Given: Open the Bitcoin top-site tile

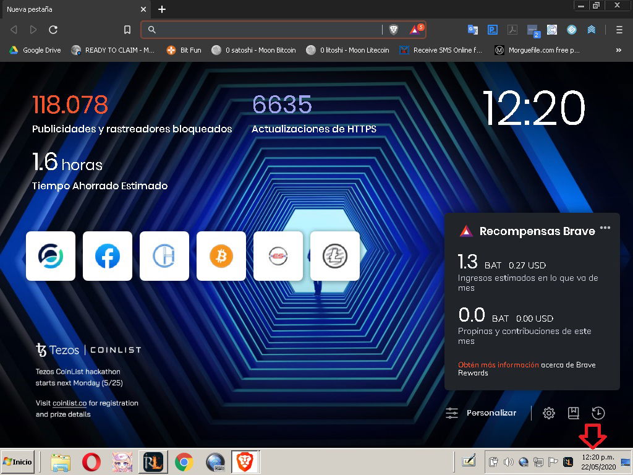Looking at the screenshot, I should (221, 255).
